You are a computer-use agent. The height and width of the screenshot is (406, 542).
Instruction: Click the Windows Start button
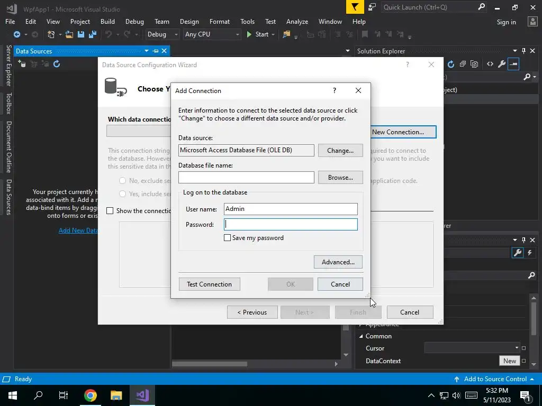coord(13,395)
